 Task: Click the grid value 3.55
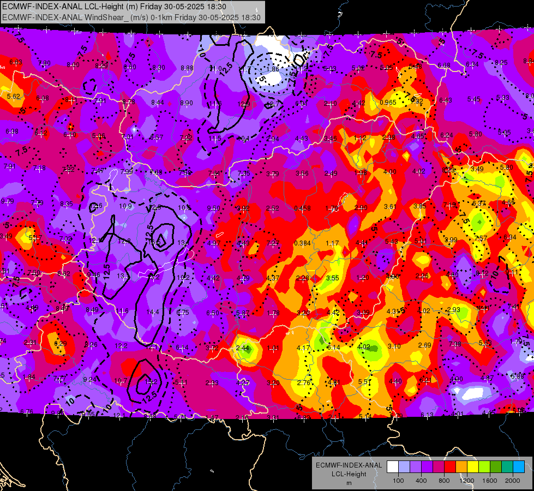tap(332, 278)
